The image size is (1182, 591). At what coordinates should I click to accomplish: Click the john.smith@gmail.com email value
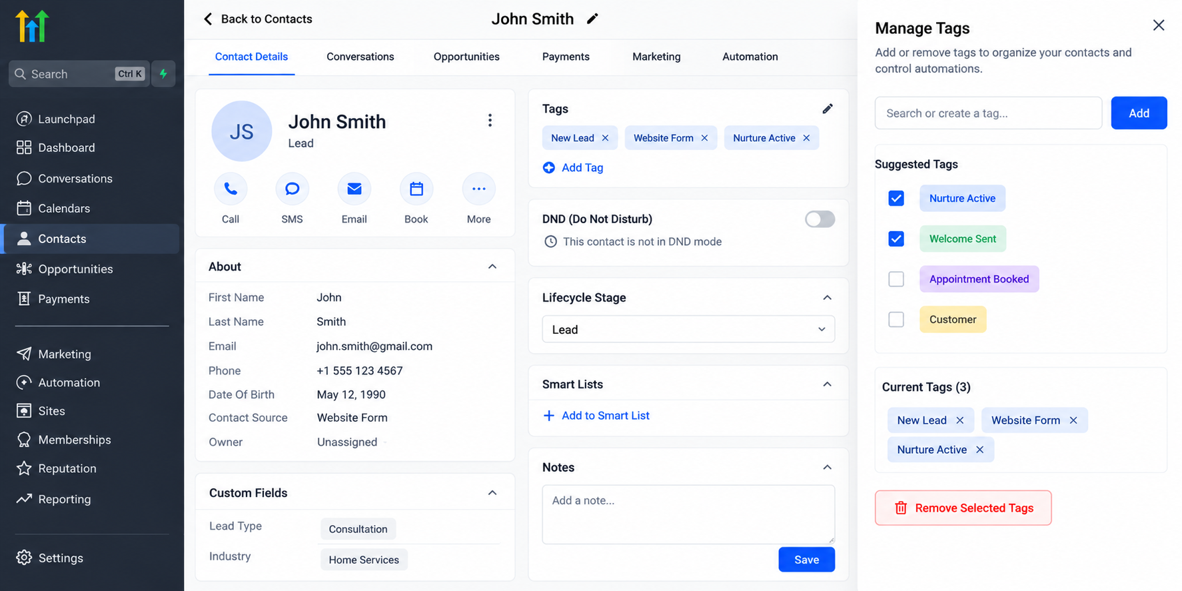[x=374, y=346]
